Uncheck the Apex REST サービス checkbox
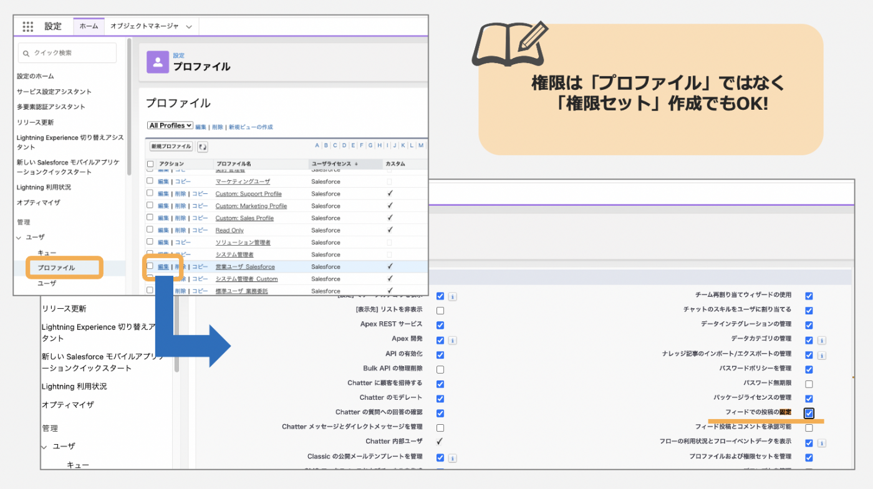The width and height of the screenshot is (873, 489). [440, 325]
